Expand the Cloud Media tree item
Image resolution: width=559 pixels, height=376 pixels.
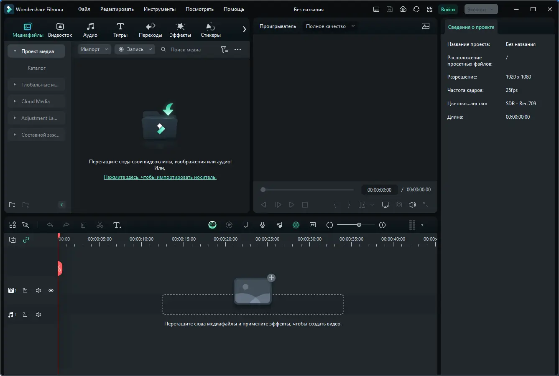[x=36, y=102]
